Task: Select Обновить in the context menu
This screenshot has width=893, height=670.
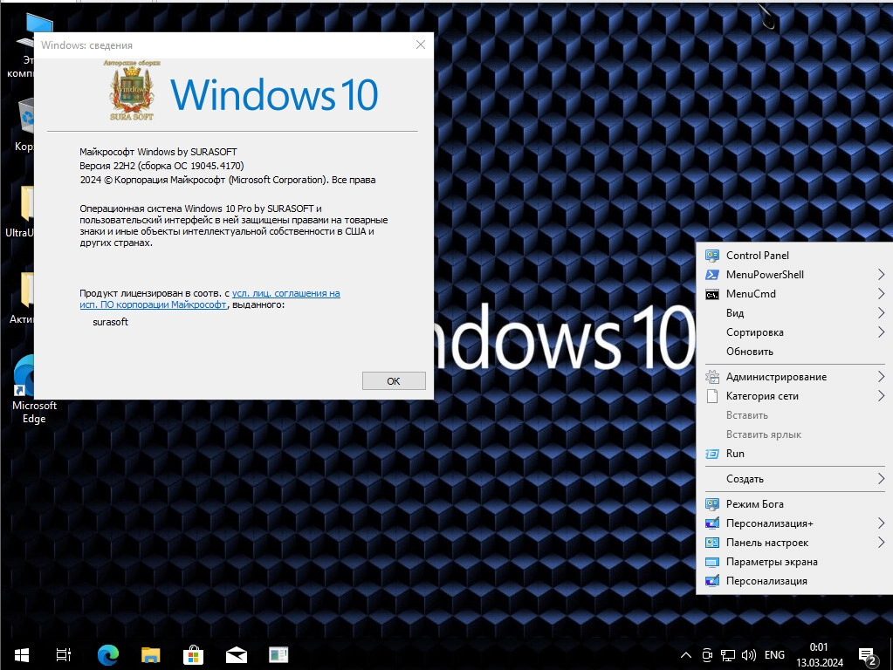Action: (x=749, y=352)
